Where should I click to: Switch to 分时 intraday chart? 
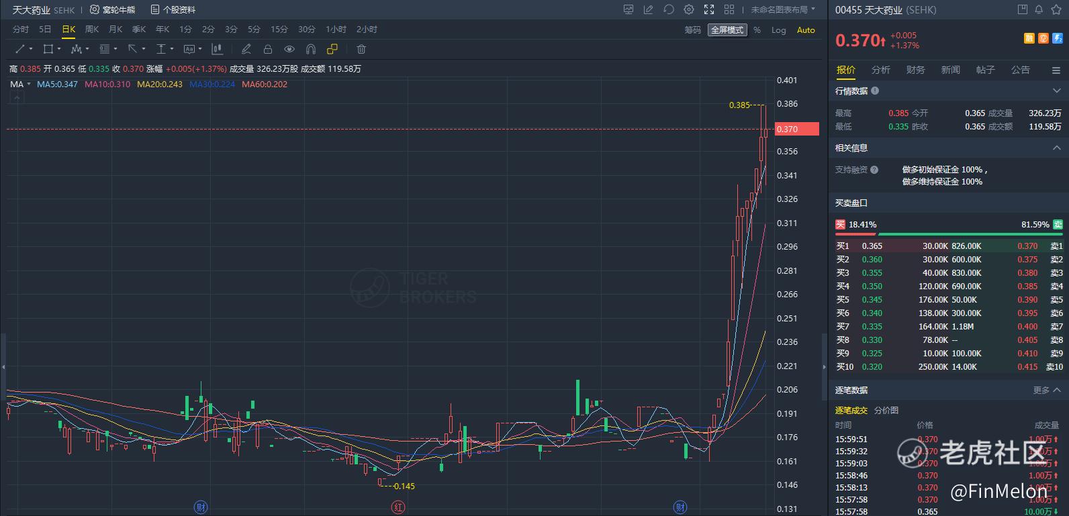pyautogui.click(x=21, y=30)
